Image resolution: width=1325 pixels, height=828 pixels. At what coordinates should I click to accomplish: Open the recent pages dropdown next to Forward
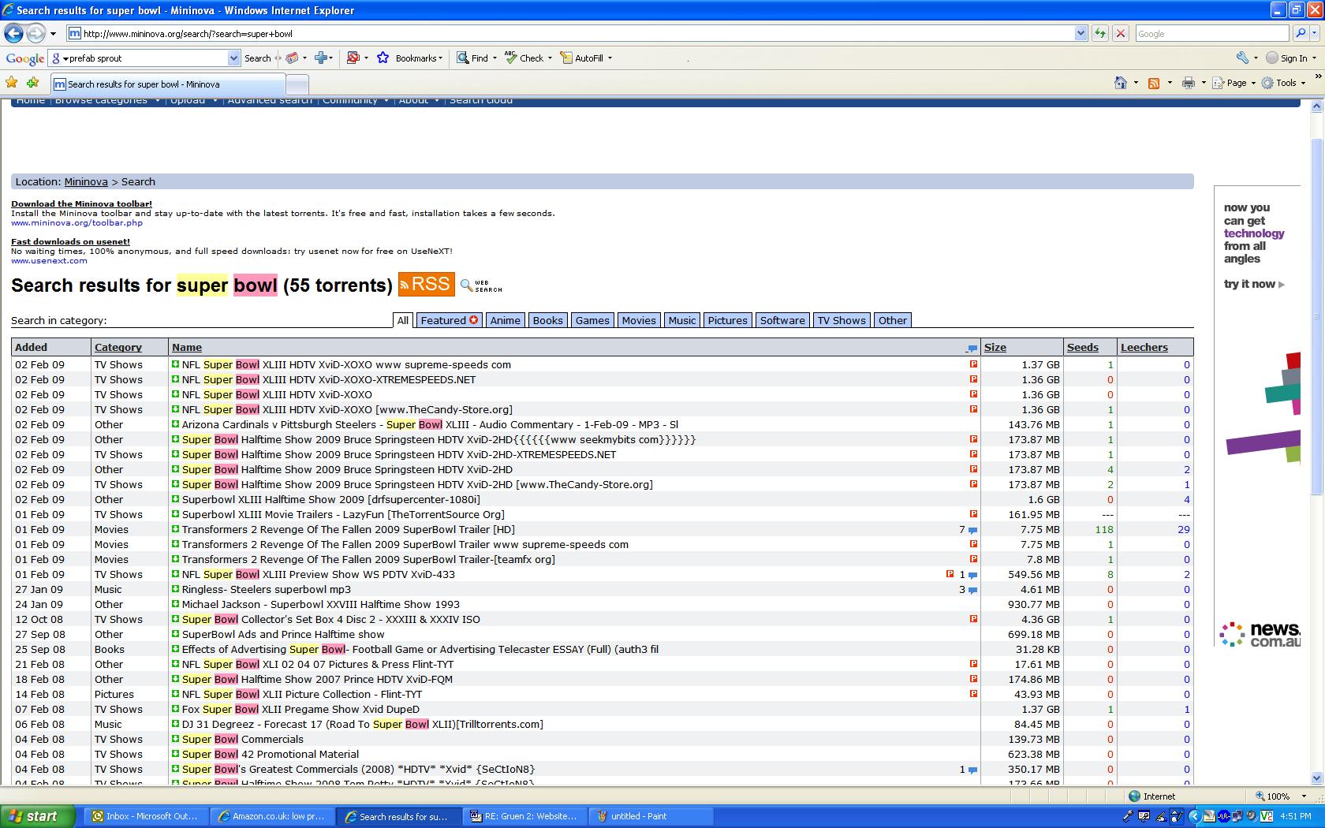coord(53,33)
